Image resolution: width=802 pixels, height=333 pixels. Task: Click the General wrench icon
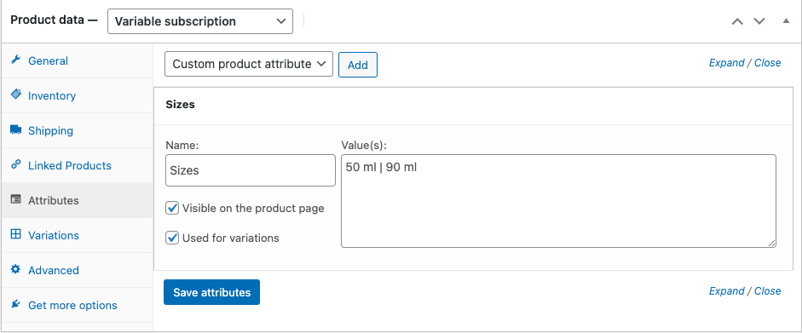coord(16,60)
